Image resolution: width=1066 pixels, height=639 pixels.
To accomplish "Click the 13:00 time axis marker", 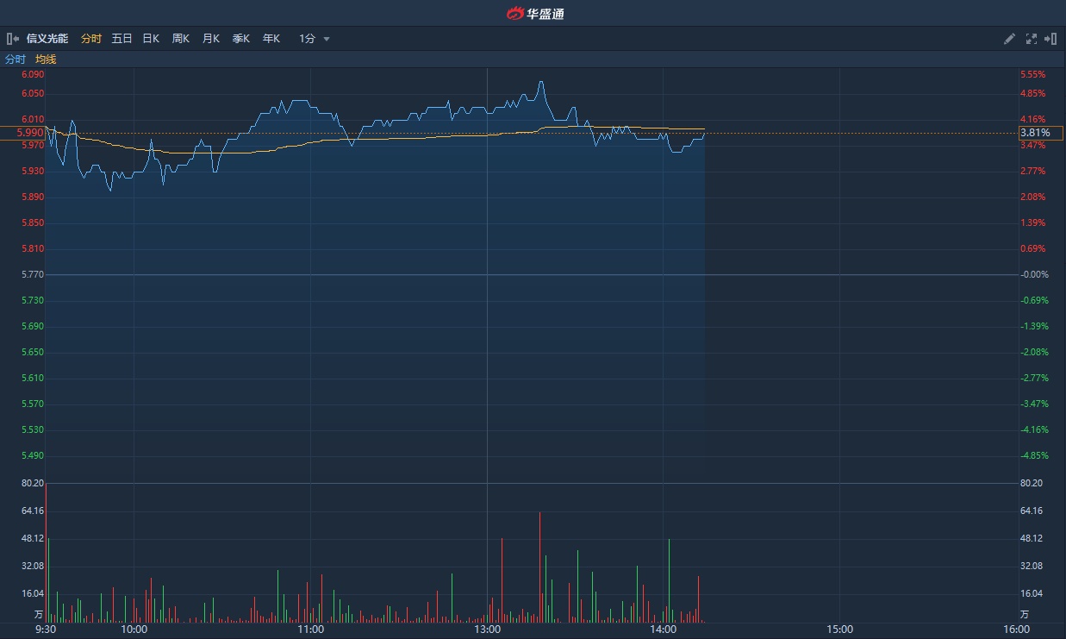I will [487, 630].
